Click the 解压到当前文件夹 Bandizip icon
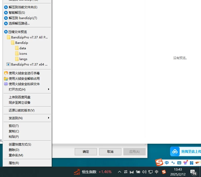 (x=6, y=7)
